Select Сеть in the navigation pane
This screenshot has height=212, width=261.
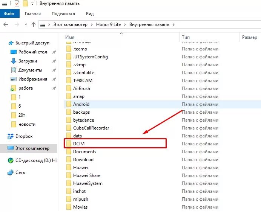pos(16,172)
